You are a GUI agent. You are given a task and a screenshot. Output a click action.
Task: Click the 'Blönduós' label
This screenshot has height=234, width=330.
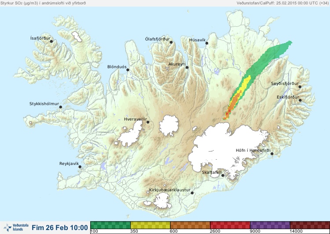click(117, 67)
